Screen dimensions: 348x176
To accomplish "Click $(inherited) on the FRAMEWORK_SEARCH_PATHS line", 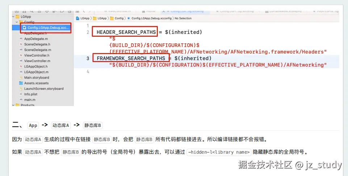I will coord(193,58).
